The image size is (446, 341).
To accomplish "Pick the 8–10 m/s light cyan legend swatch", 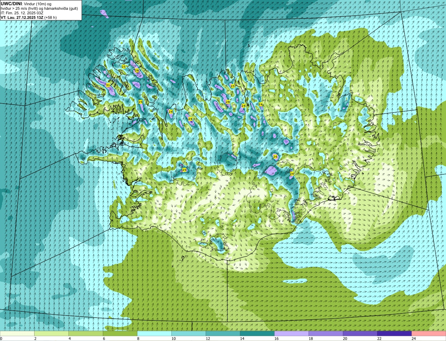I will click(x=154, y=334).
